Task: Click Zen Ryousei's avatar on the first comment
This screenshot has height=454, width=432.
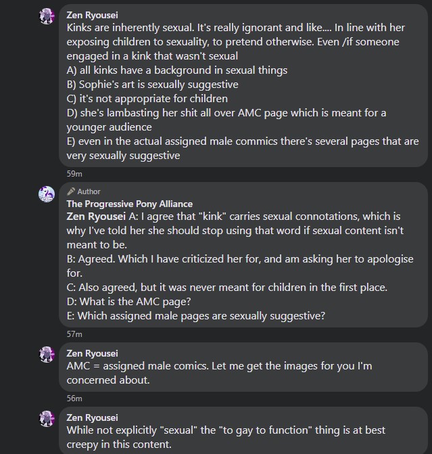Action: 47,16
